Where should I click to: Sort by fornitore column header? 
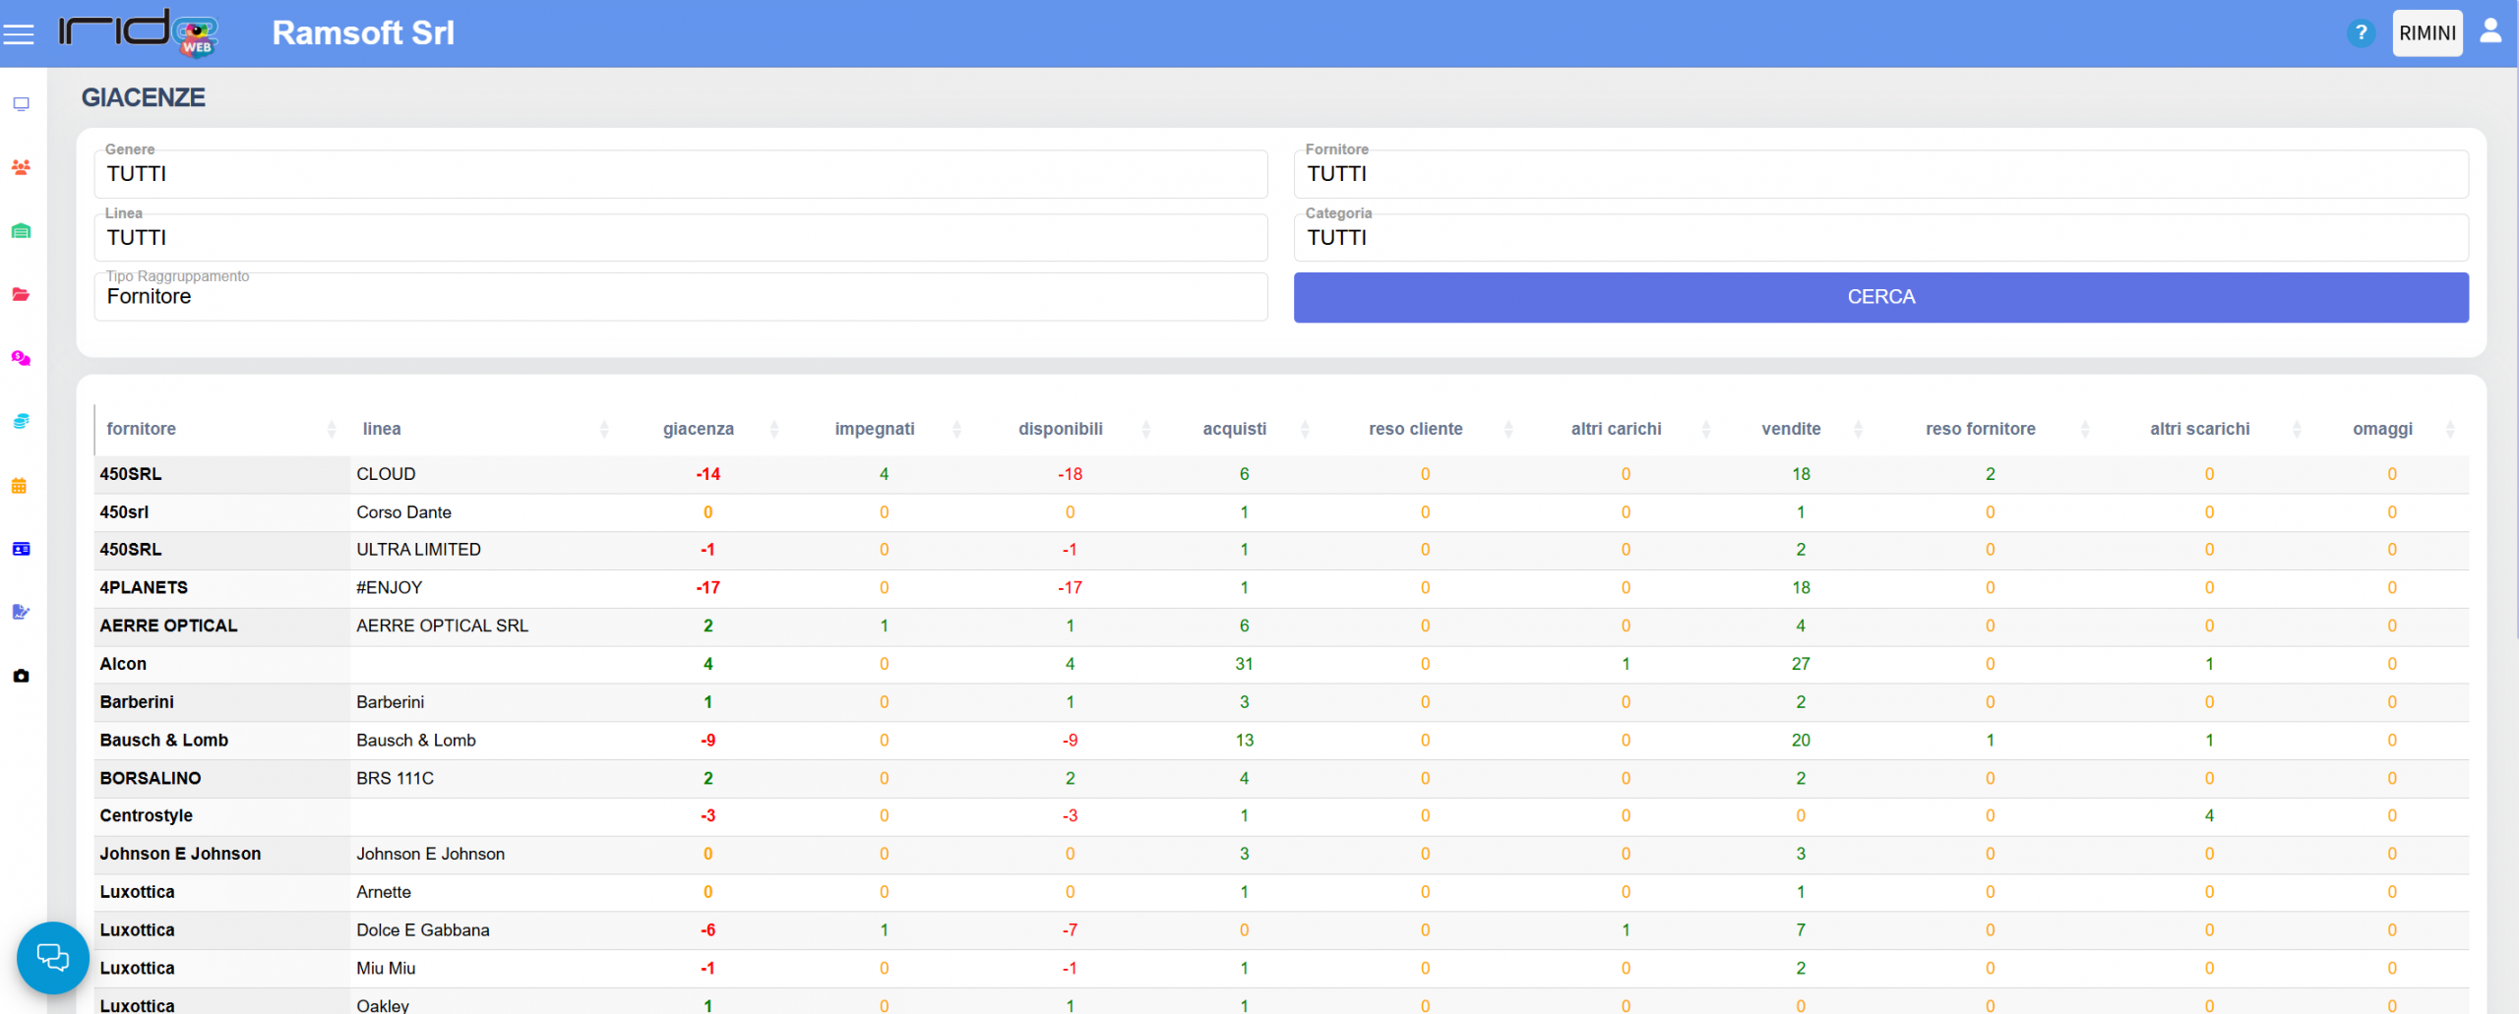coord(142,429)
